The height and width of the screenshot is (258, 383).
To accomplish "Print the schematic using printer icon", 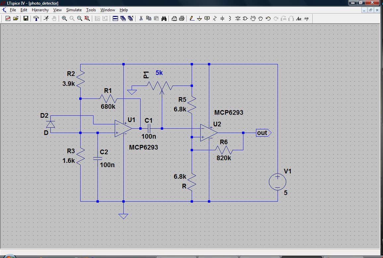I will (x=181, y=18).
